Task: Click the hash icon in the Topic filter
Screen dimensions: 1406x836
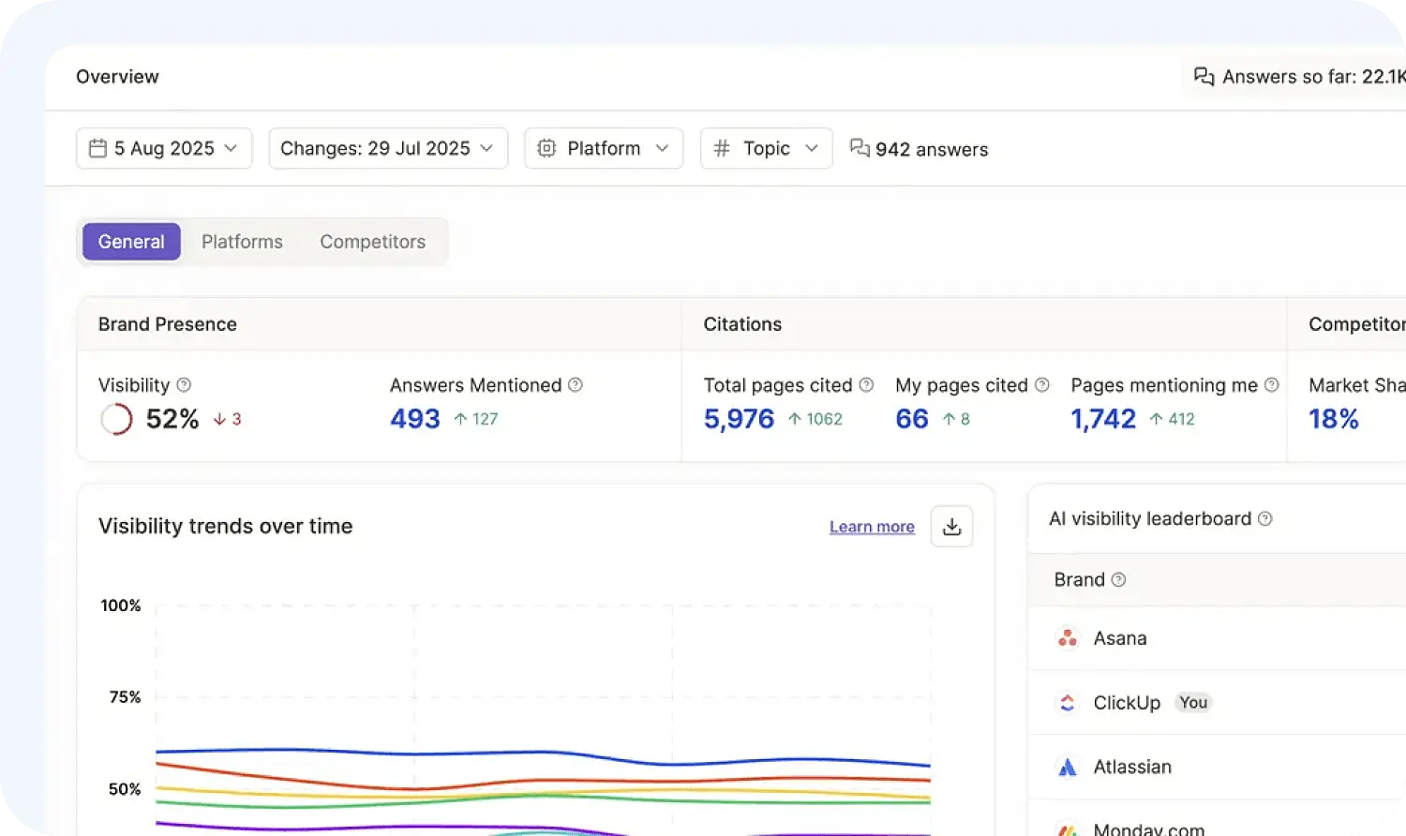Action: [x=720, y=148]
